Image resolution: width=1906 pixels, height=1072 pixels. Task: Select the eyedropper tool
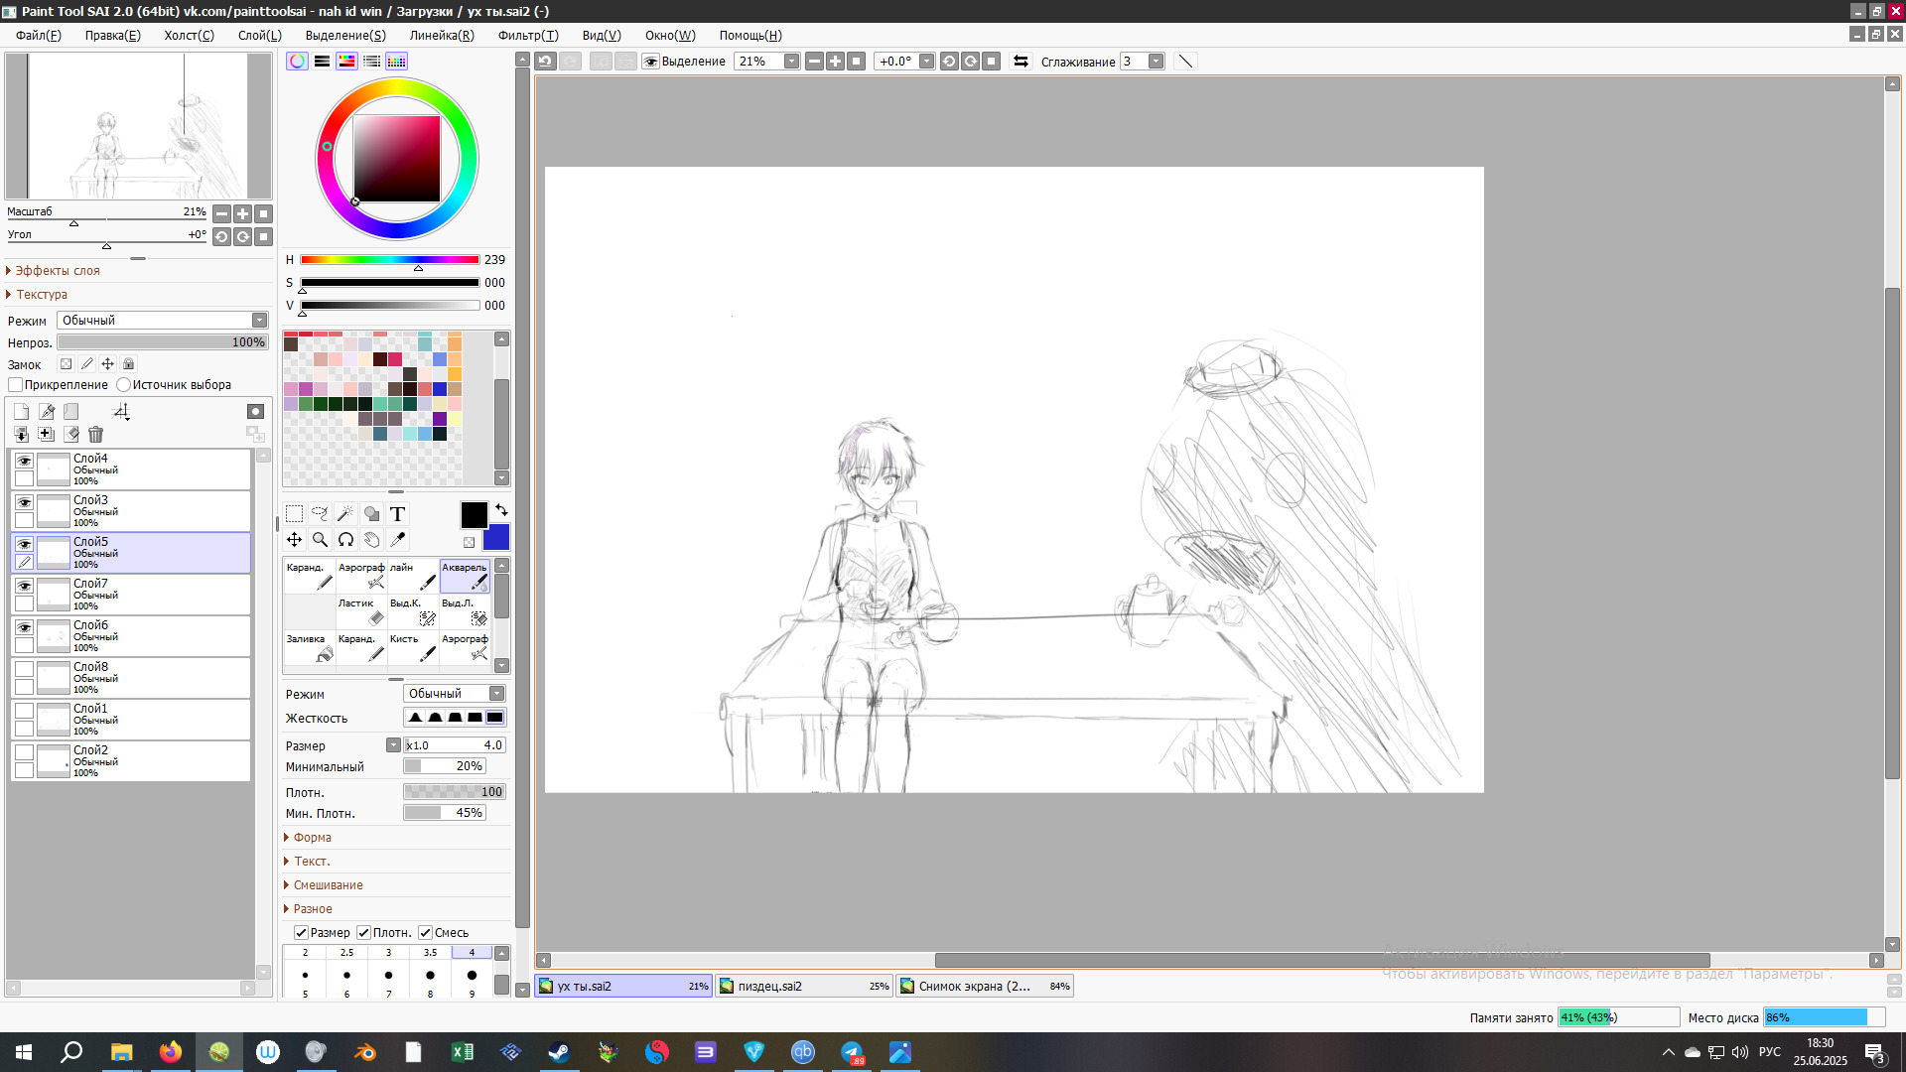pyautogui.click(x=397, y=540)
